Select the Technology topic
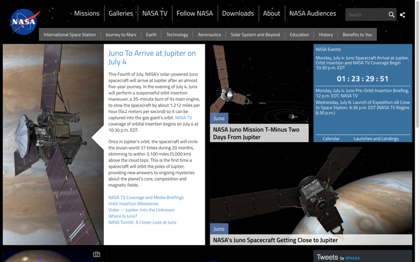Screen dimensions: 420x262 (177, 34)
